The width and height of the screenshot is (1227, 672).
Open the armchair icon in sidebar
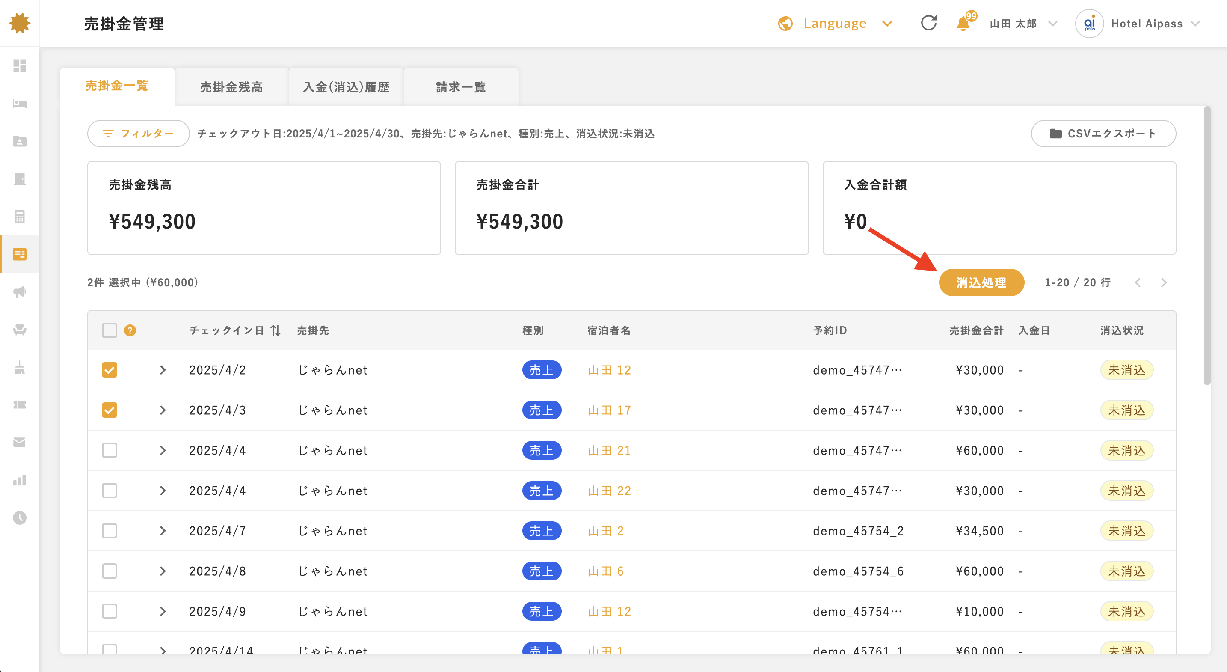(20, 329)
